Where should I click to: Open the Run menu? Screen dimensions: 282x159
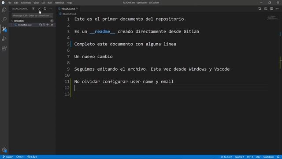50,3
